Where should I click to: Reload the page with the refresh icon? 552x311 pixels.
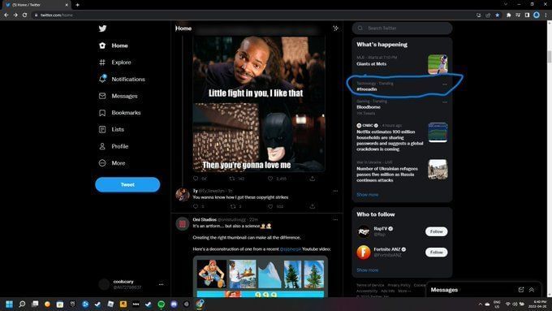24,15
